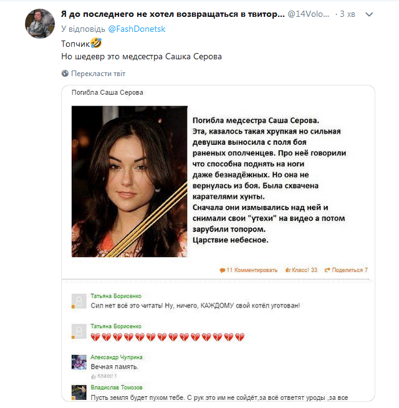Open the @14Volo... handle link
This screenshot has height=408, width=399.
(309, 14)
